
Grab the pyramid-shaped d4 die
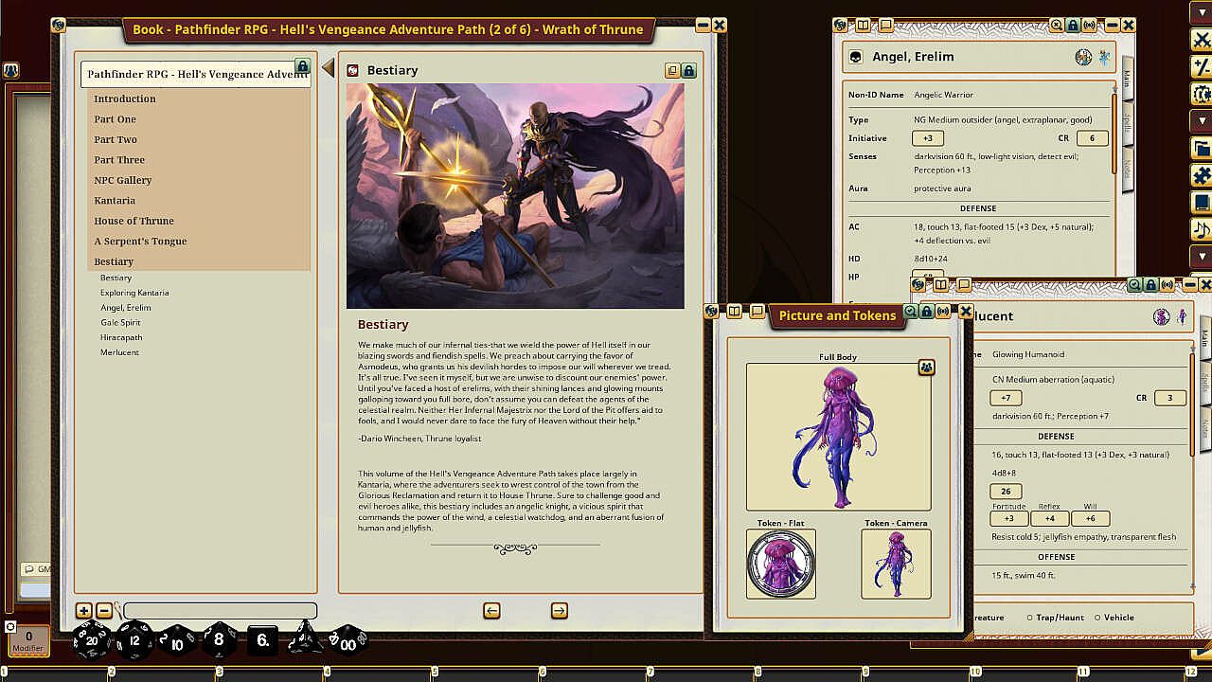[x=305, y=639]
